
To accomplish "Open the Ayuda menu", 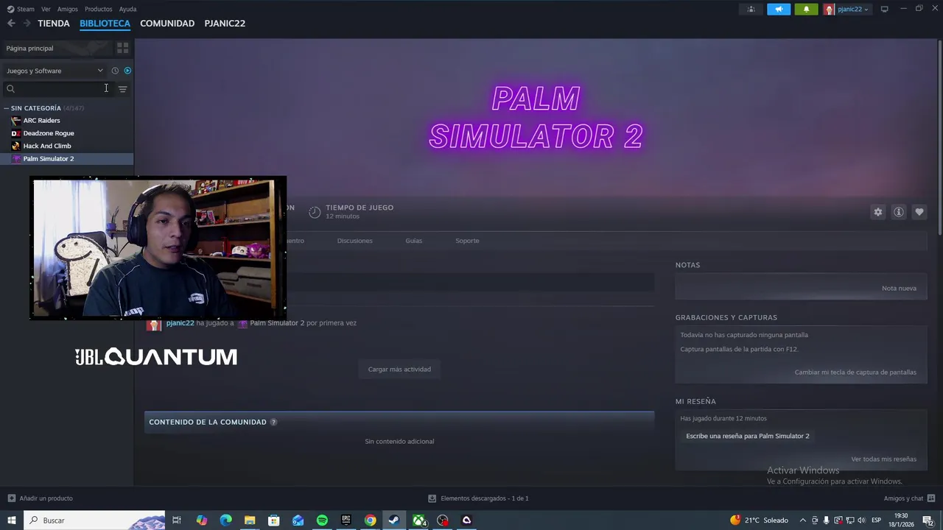I will click(x=127, y=10).
